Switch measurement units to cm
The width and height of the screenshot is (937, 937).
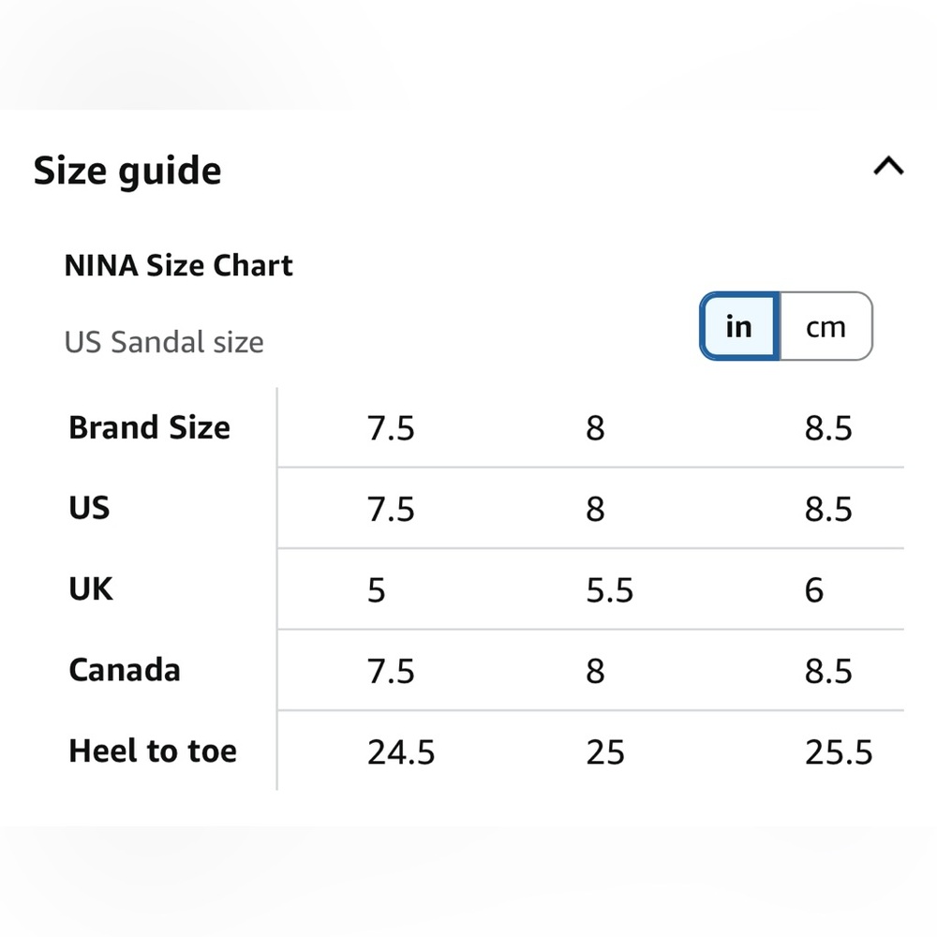pos(825,326)
